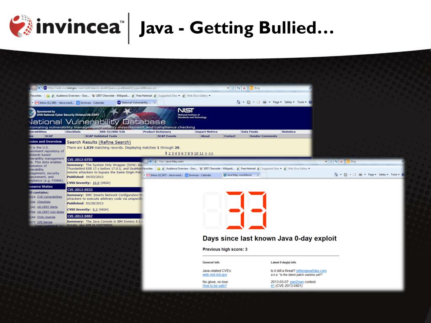
Task: Click the printer icon in Java window toolbar
Action: [x=360, y=175]
